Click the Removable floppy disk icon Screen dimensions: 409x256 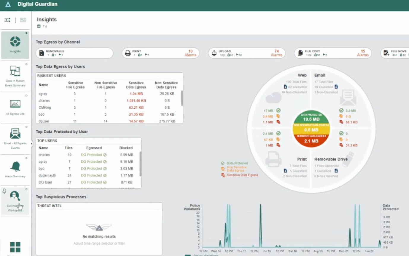(x=42, y=53)
